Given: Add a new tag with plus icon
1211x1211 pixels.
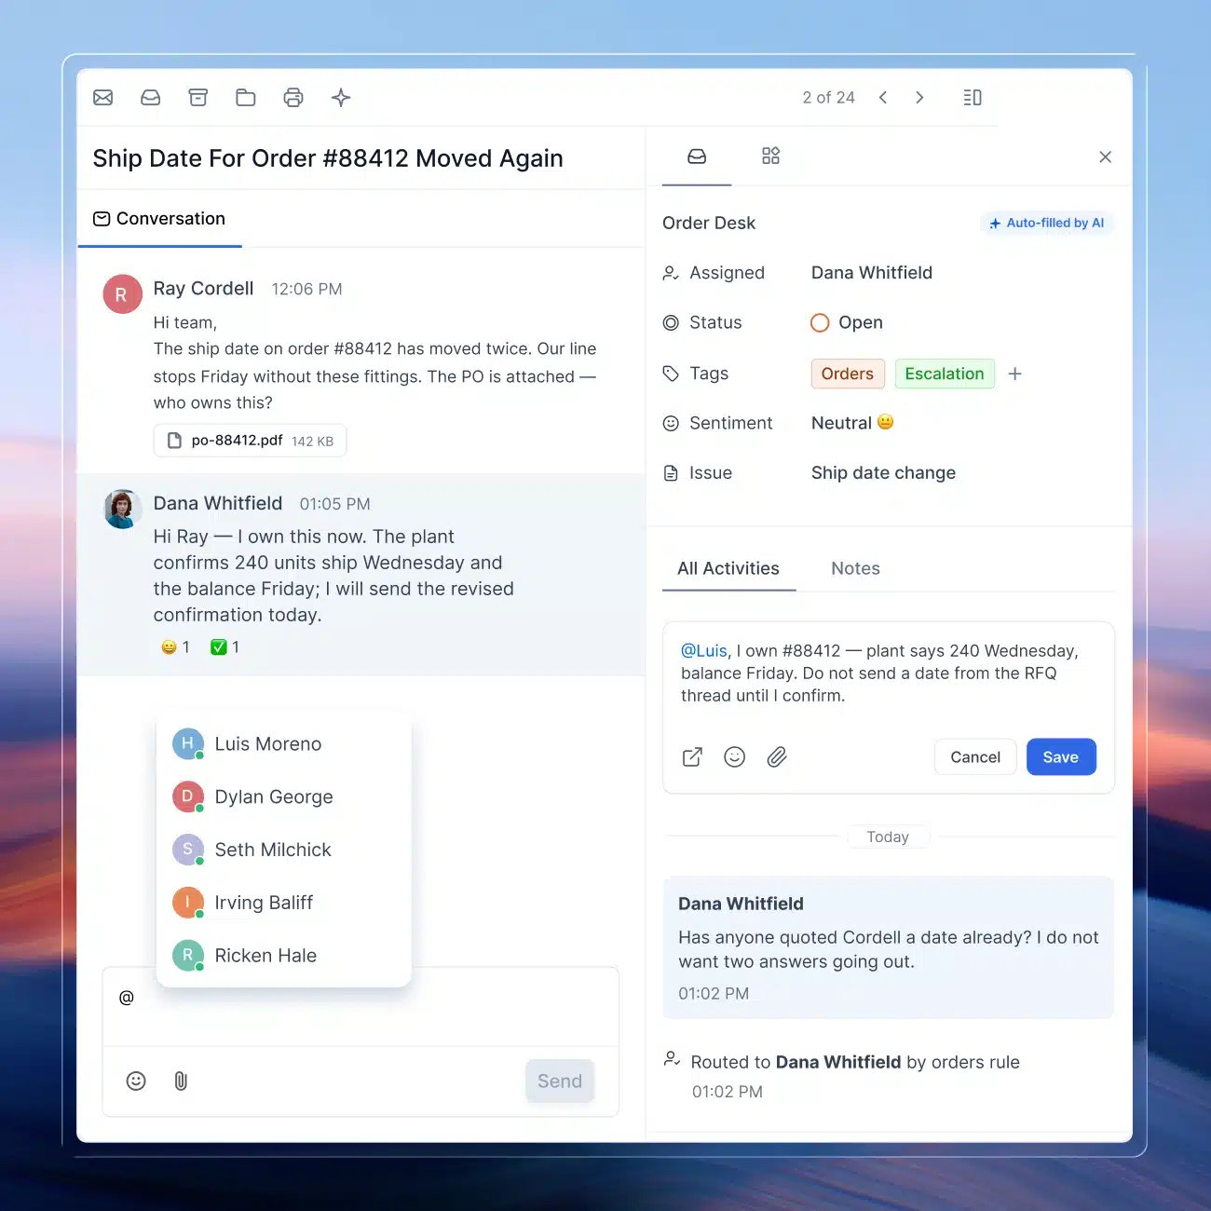Looking at the screenshot, I should pyautogui.click(x=1015, y=374).
